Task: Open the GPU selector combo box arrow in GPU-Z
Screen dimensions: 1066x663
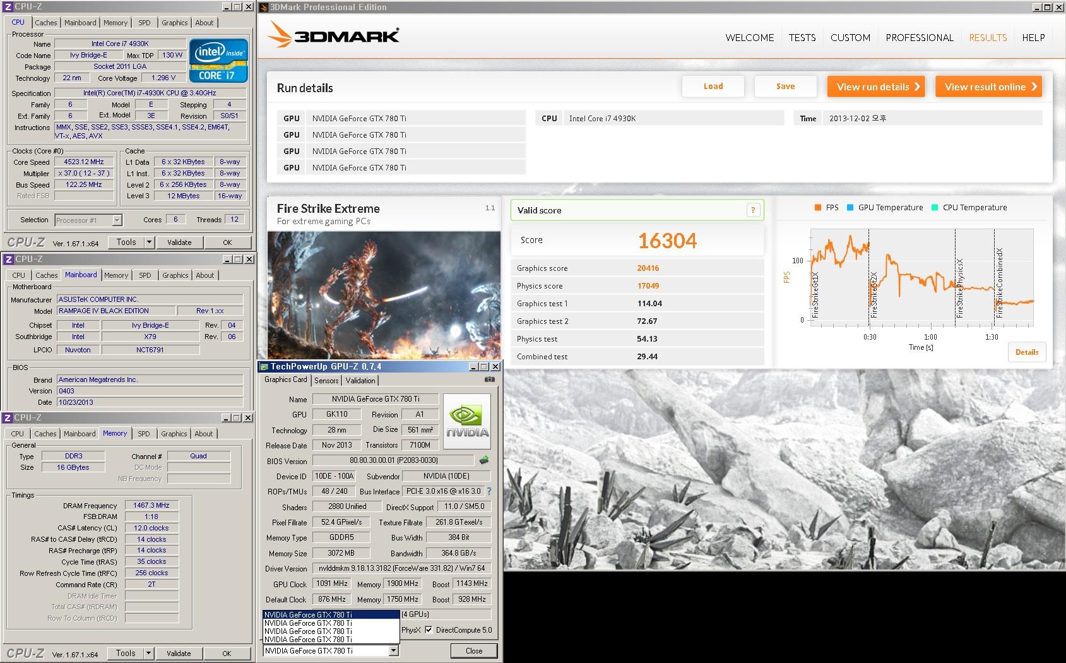Action: coord(393,650)
